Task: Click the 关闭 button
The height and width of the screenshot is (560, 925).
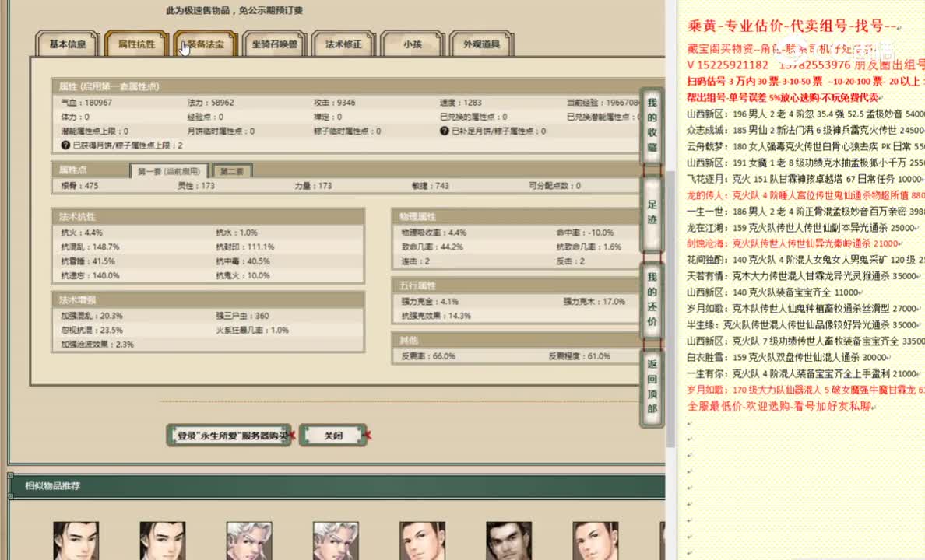Action: click(x=333, y=436)
